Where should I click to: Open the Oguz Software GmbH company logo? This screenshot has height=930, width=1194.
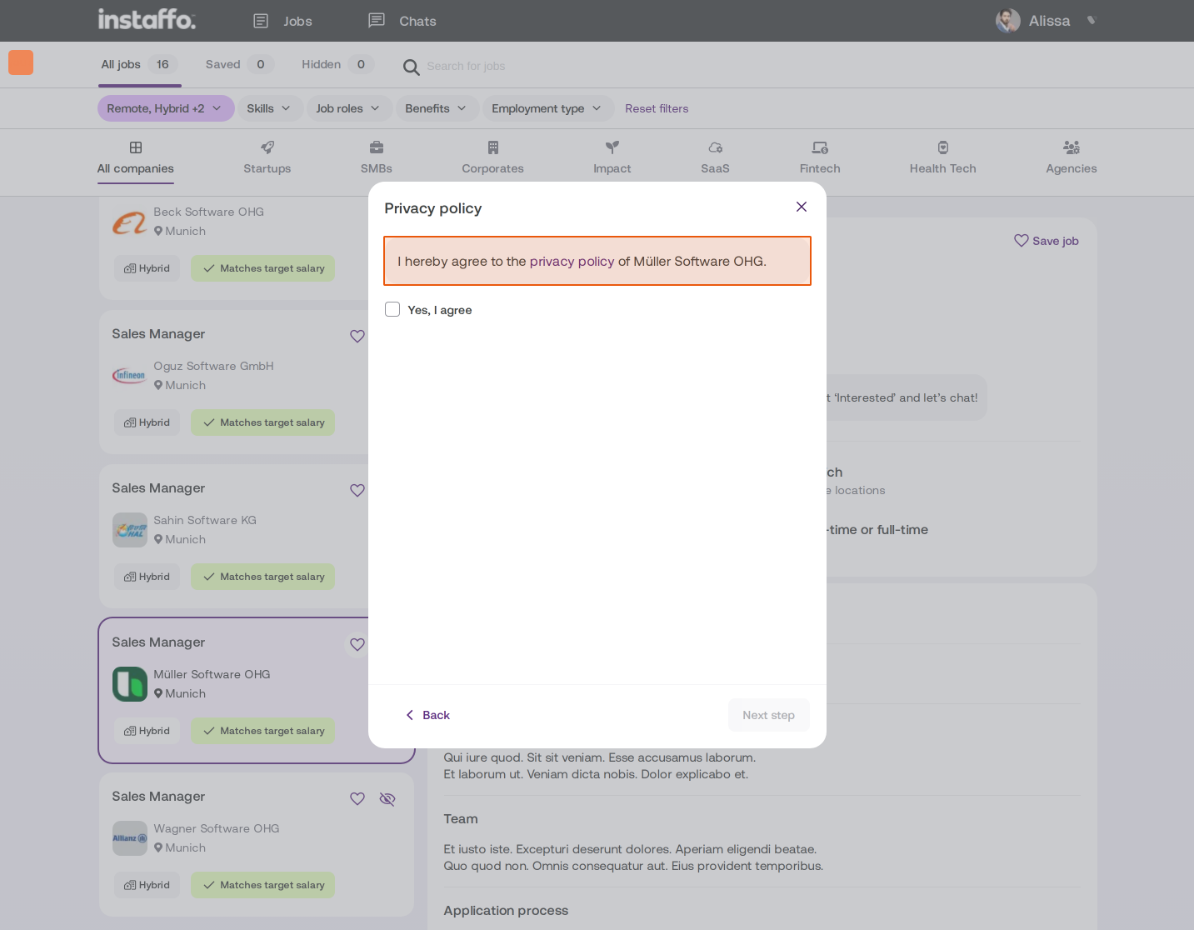[x=130, y=376]
